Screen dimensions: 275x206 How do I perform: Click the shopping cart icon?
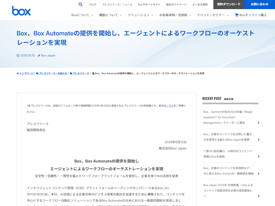point(236,15)
